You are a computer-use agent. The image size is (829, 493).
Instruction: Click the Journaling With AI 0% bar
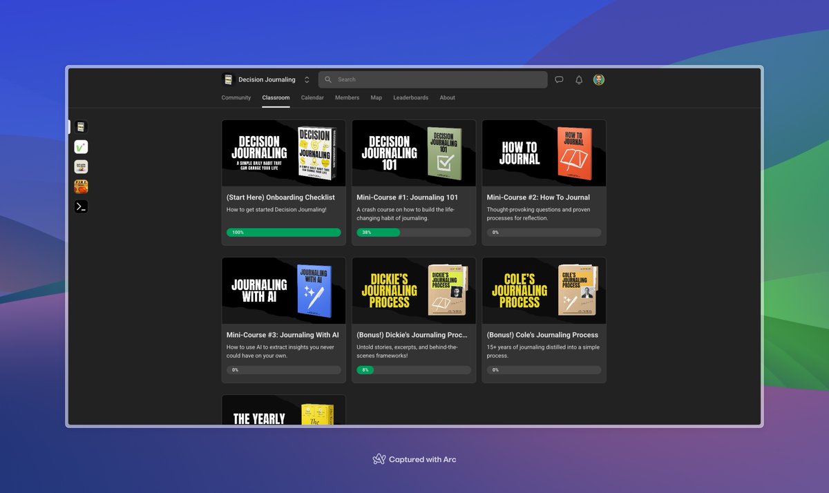(x=283, y=370)
